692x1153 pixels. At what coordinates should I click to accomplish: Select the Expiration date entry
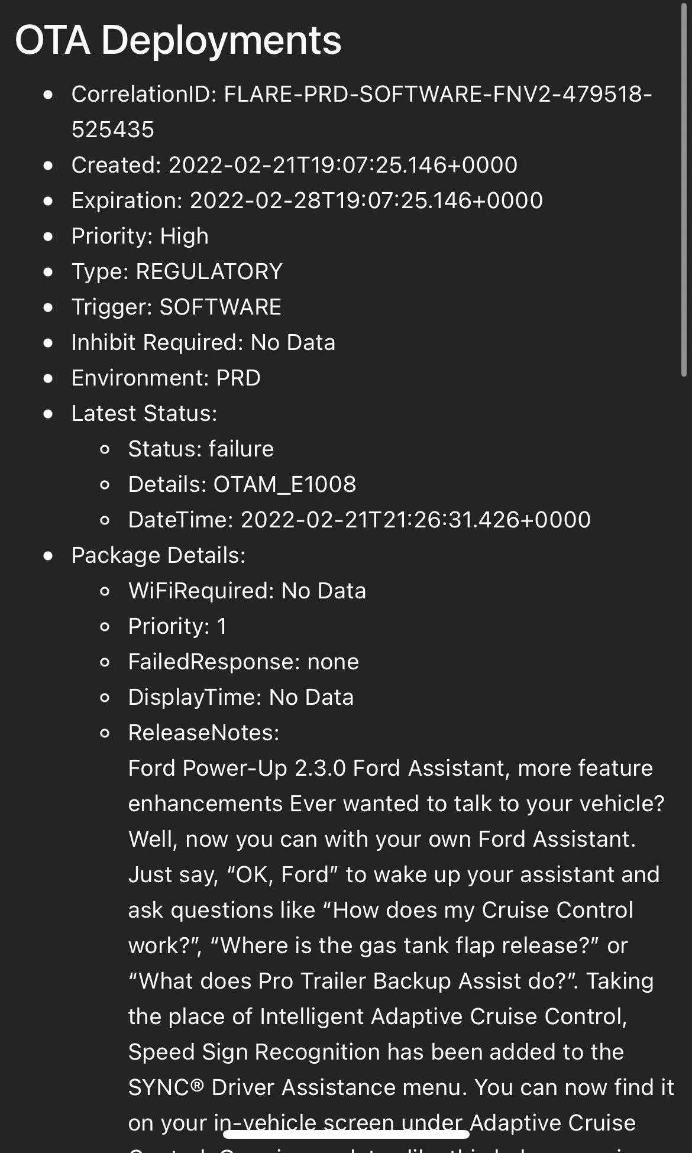click(306, 201)
